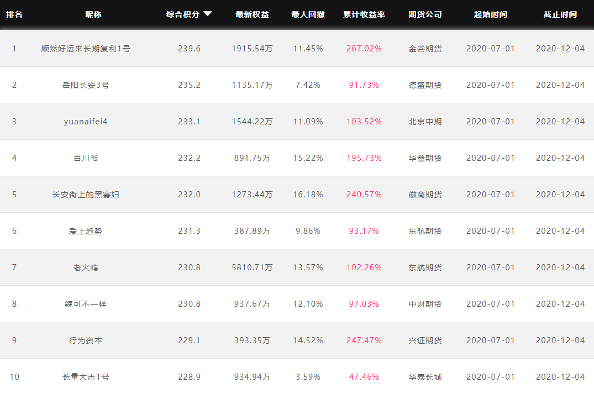
Task: Click equity value 1915.54万
Action: click(253, 49)
